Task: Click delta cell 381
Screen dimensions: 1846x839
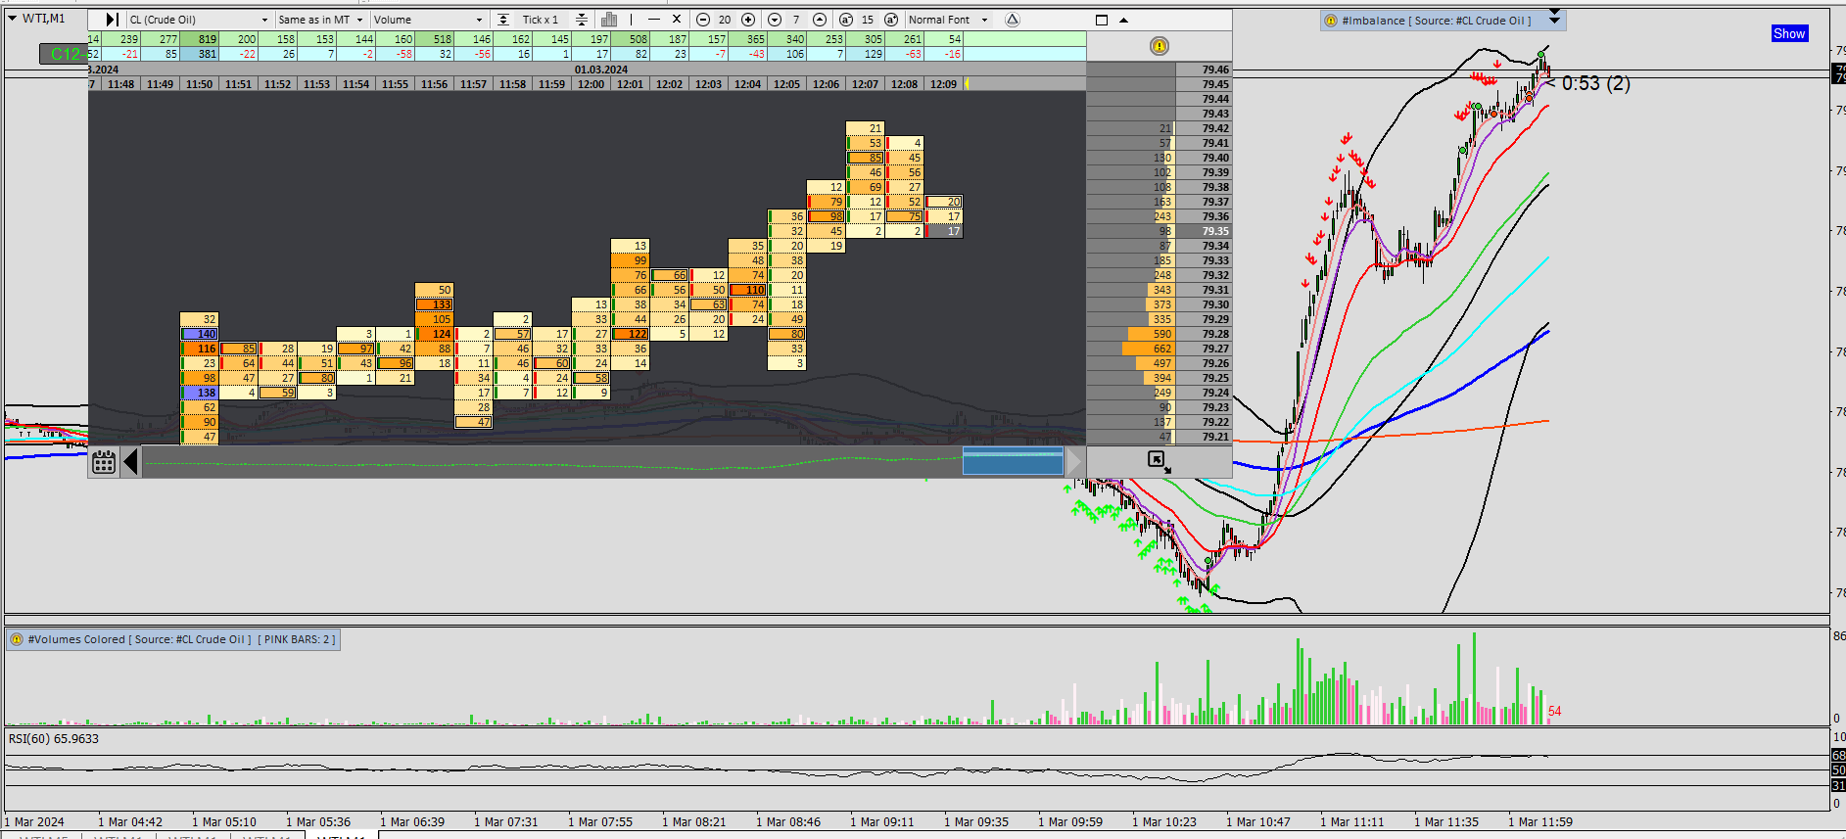Action: pyautogui.click(x=200, y=54)
